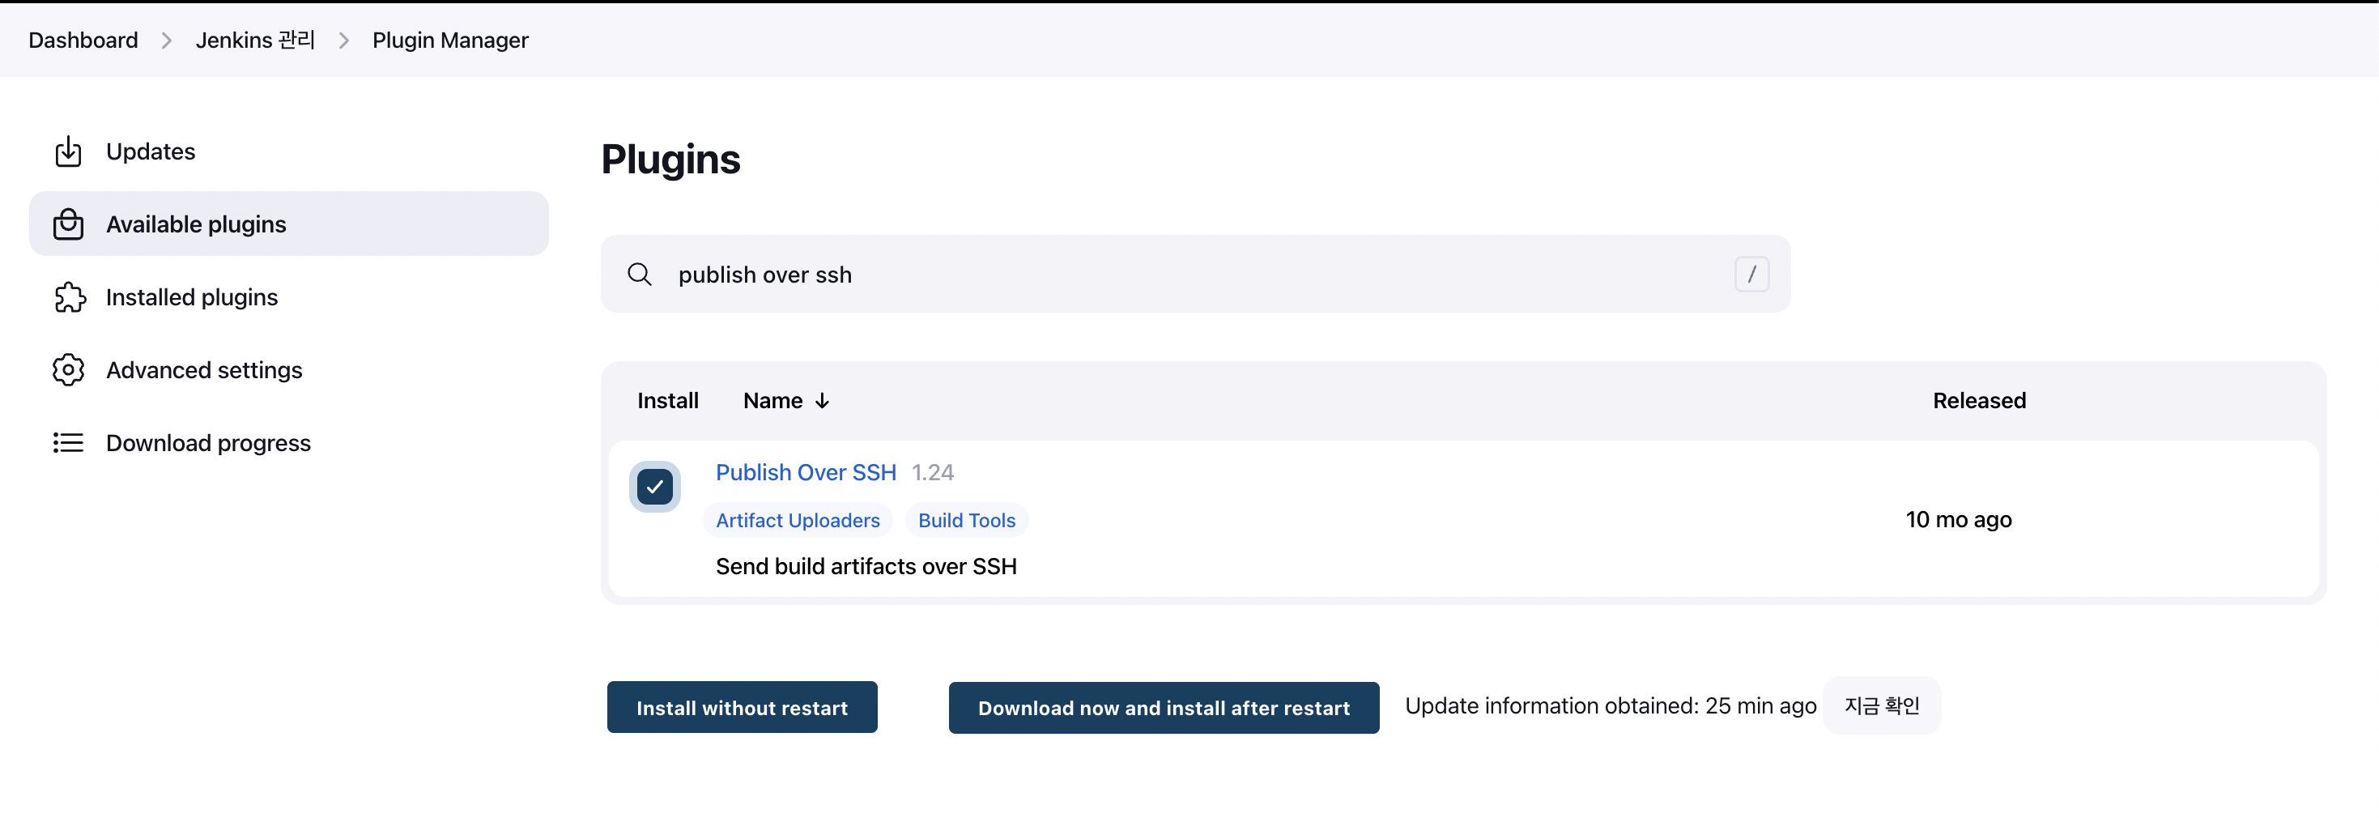Viewport: 2379px width, 818px height.
Task: Expand the Jenkins 관리 breadcrumb chevron
Action: 343,40
